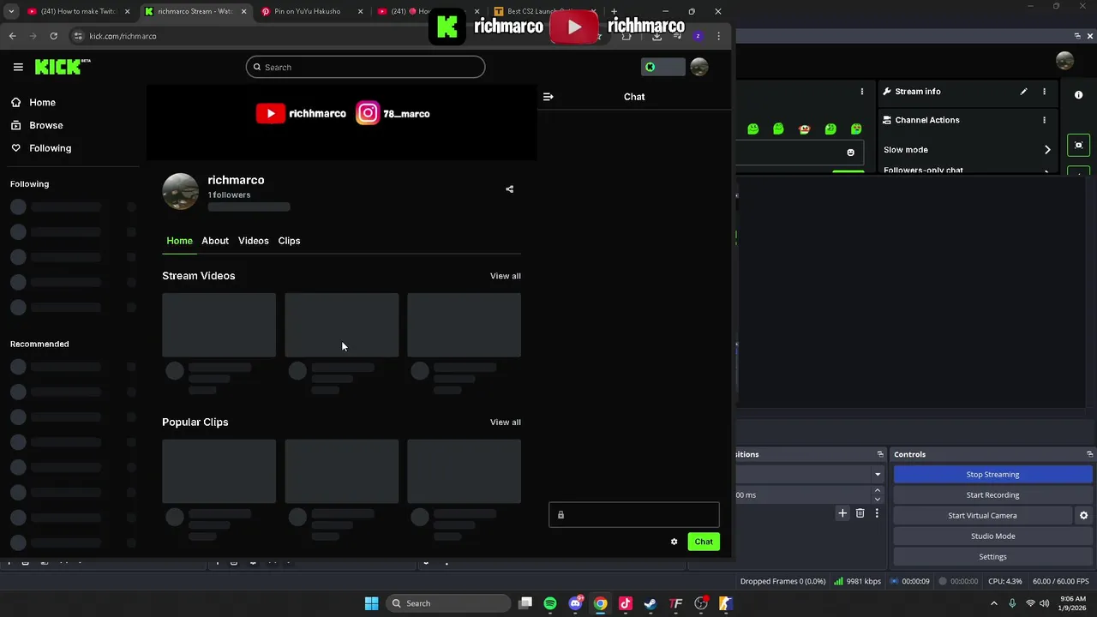Image resolution: width=1097 pixels, height=617 pixels.
Task: View all Stream Videos
Action: [x=506, y=276]
